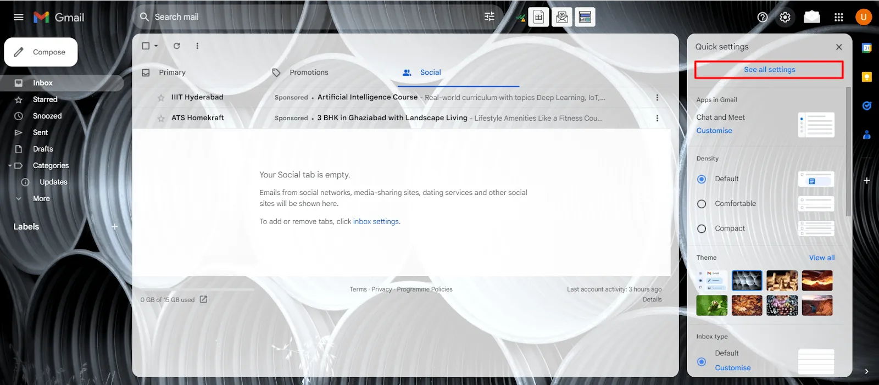The image size is (879, 385).
Task: Open inbox settings link
Action: [376, 221]
